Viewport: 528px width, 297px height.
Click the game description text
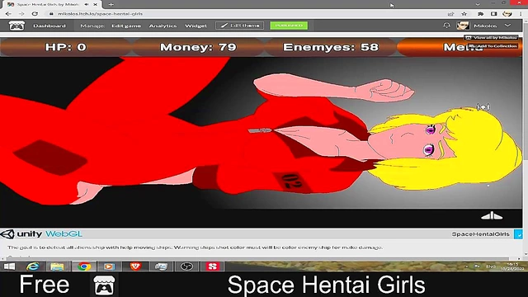click(195, 247)
